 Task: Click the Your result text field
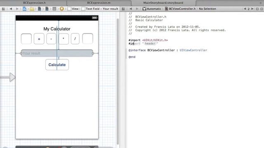click(x=57, y=53)
